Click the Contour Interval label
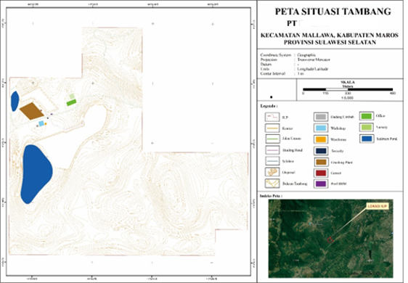Screen dimensions: 408x283 pyautogui.click(x=273, y=73)
